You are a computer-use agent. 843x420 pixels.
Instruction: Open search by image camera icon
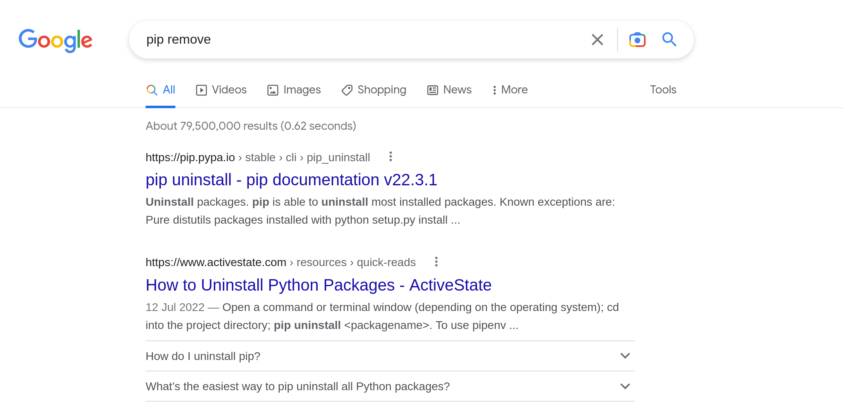pyautogui.click(x=637, y=40)
